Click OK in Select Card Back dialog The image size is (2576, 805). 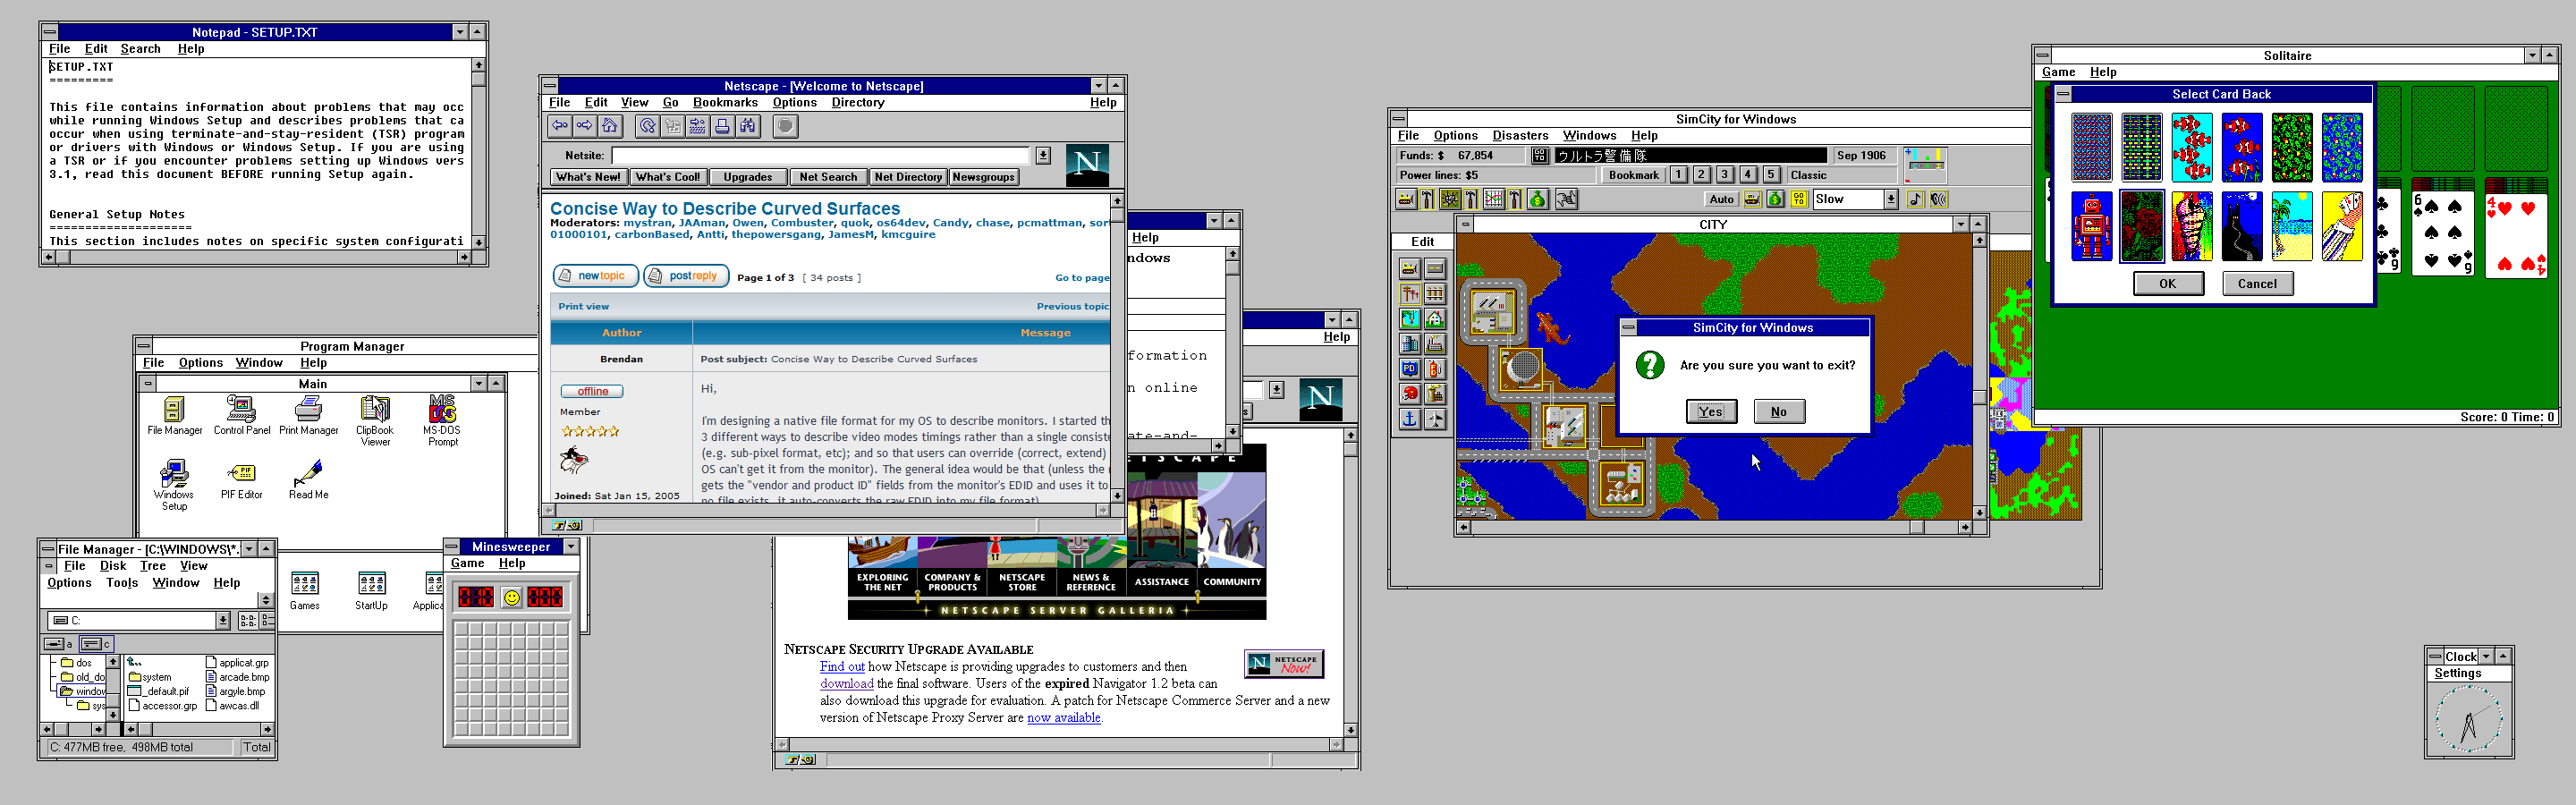tap(2167, 283)
